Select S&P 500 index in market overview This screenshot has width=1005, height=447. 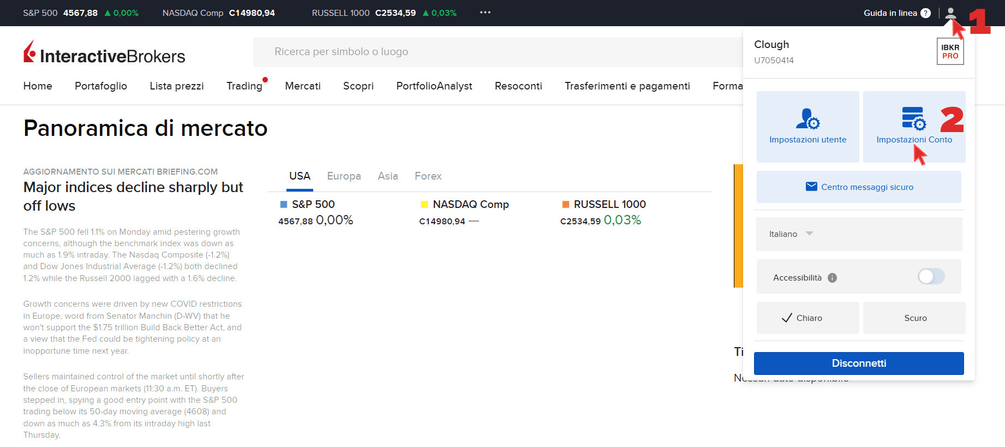tap(313, 205)
